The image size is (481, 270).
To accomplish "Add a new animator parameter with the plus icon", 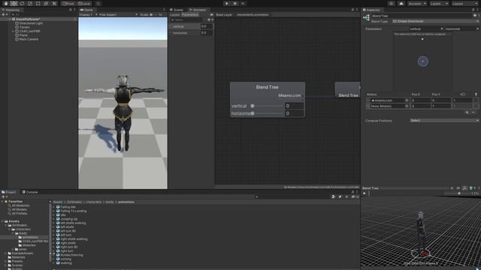I will [x=210, y=20].
